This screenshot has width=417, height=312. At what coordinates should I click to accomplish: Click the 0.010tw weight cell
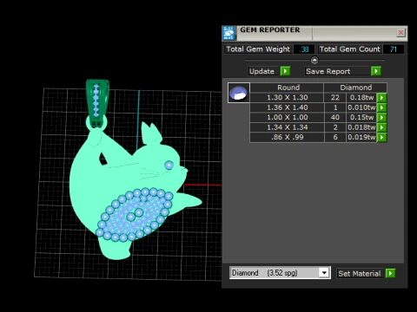point(361,107)
